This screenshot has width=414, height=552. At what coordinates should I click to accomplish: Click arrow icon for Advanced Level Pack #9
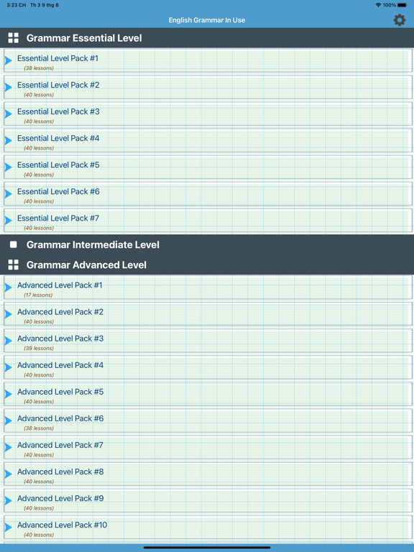pyautogui.click(x=8, y=500)
